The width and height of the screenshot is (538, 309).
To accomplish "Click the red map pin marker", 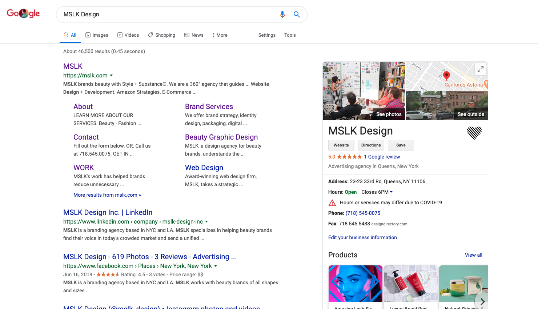I will pyautogui.click(x=447, y=75).
